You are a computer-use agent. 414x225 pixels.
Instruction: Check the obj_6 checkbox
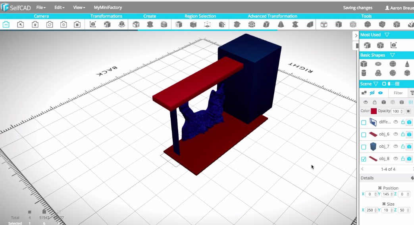[x=364, y=135]
